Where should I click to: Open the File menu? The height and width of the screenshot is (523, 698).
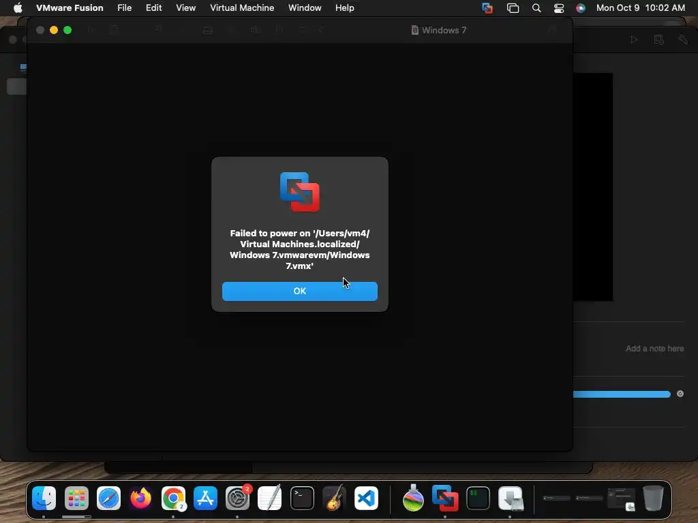pyautogui.click(x=124, y=7)
